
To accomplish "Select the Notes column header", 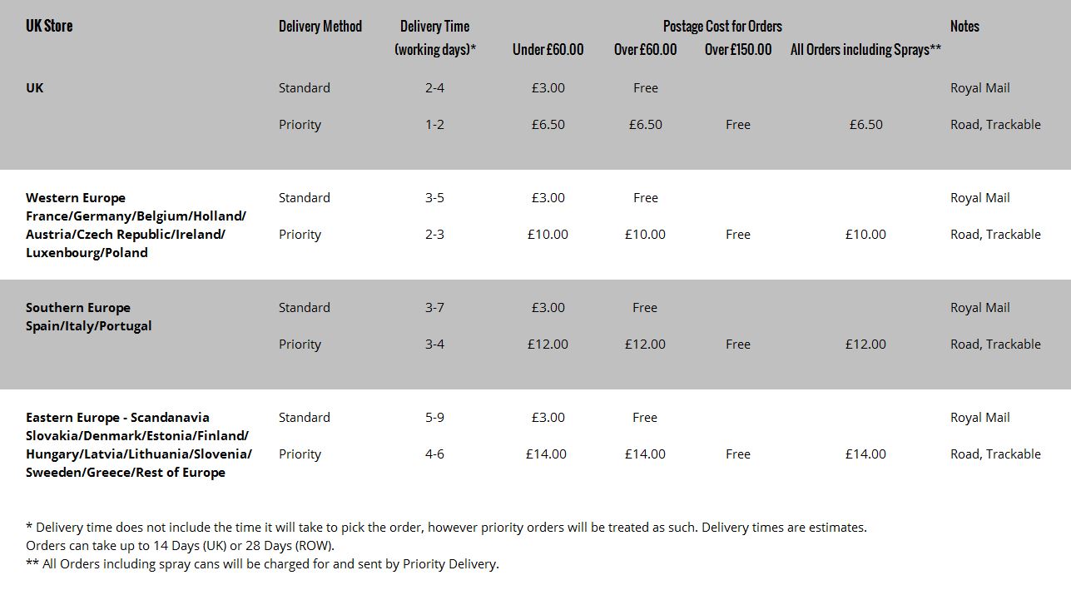I will [964, 26].
